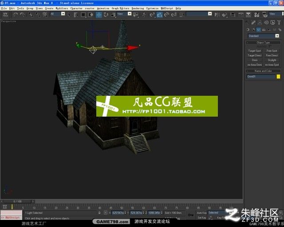Open the Modifiers menu

click(62, 8)
